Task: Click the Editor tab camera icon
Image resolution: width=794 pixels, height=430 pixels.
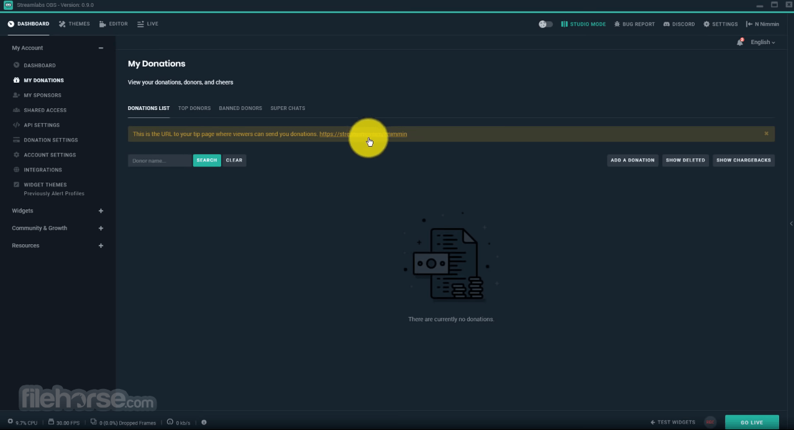Action: pos(103,24)
